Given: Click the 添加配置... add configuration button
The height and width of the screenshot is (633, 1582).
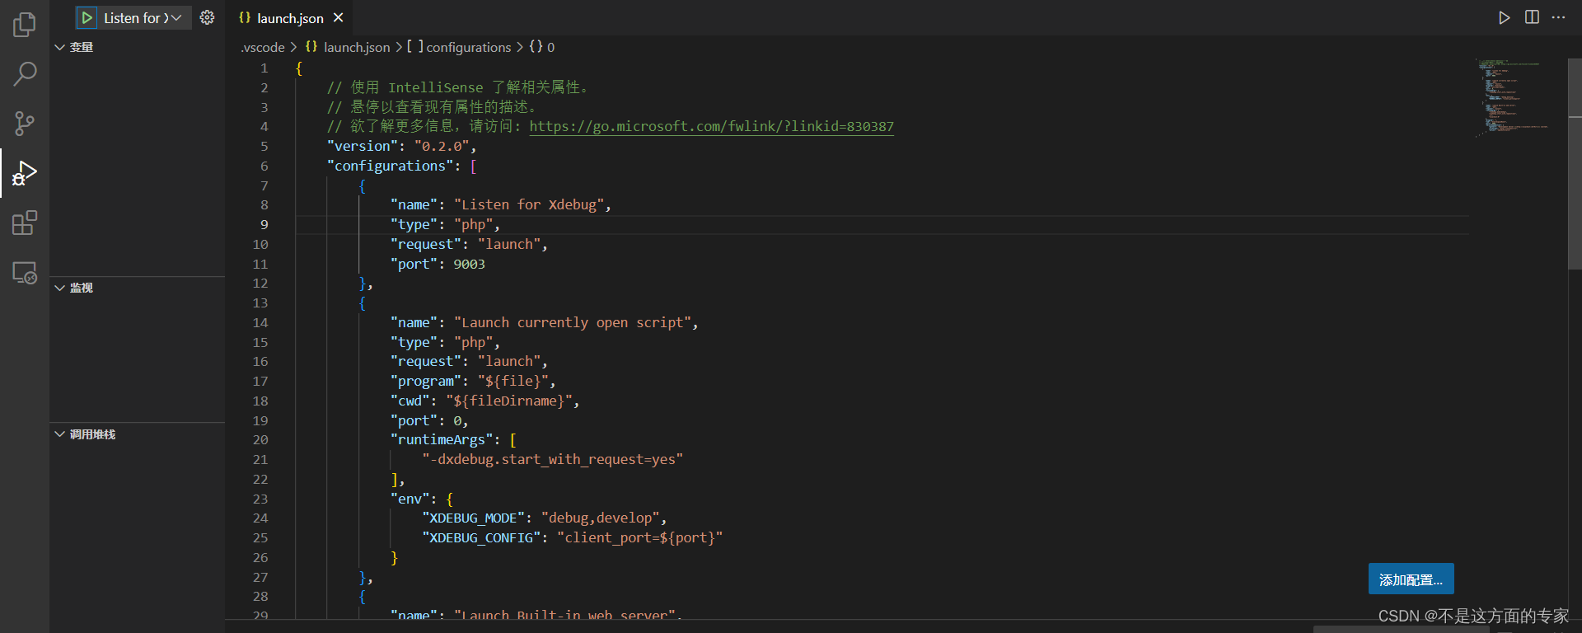Looking at the screenshot, I should click(x=1411, y=579).
